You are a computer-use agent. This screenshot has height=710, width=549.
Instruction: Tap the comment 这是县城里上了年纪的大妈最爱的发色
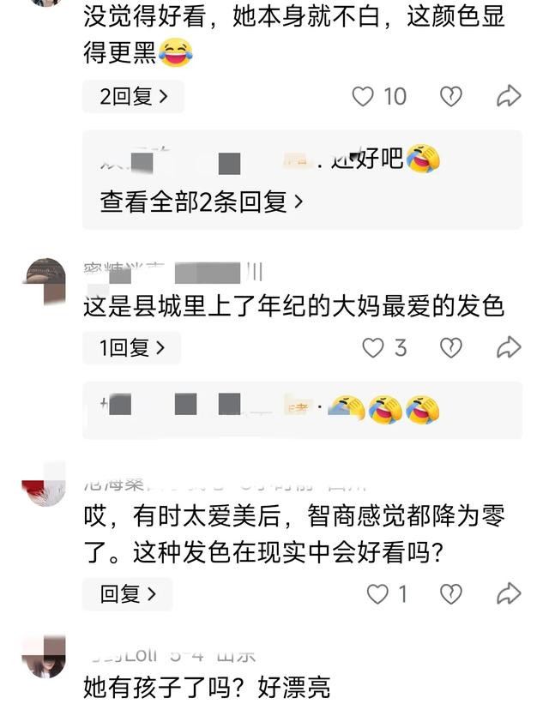pyautogui.click(x=293, y=306)
